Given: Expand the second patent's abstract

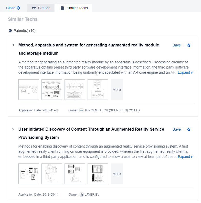Looking at the screenshot, I should coord(185,157).
